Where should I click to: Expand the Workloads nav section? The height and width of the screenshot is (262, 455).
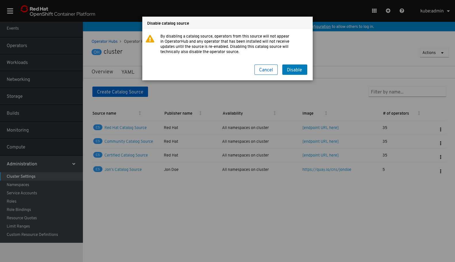pyautogui.click(x=41, y=62)
